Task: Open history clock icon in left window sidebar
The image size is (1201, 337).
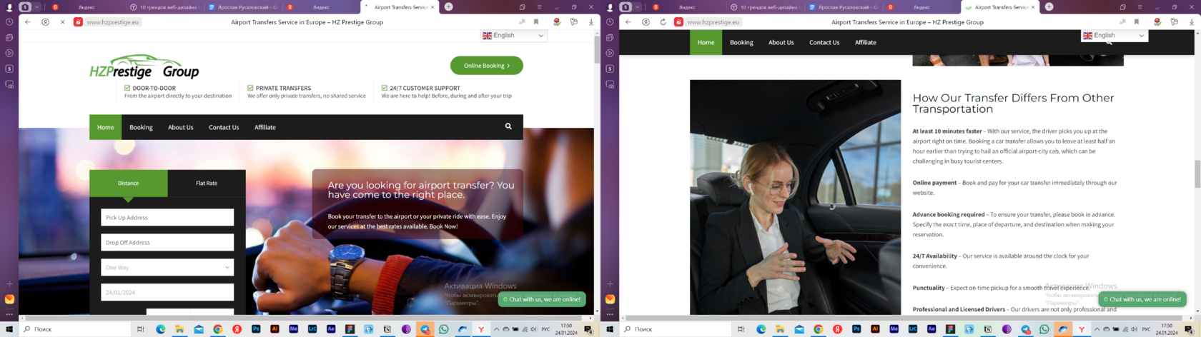Action: point(9,22)
